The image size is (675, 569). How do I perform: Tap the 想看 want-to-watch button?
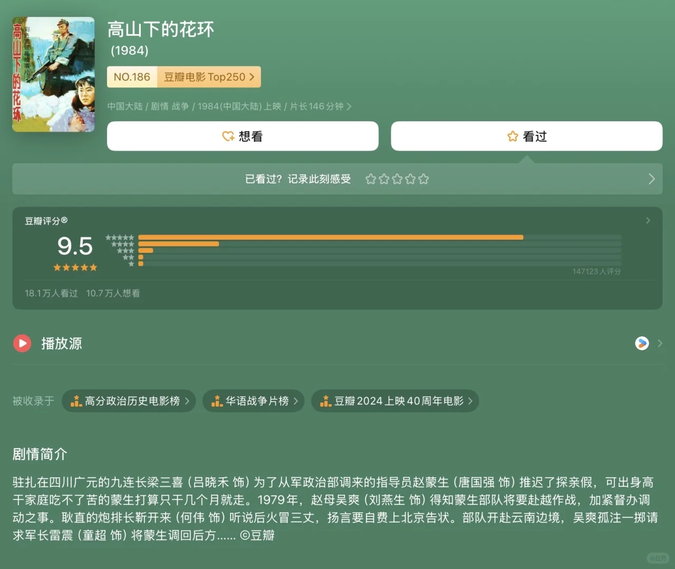tap(243, 136)
